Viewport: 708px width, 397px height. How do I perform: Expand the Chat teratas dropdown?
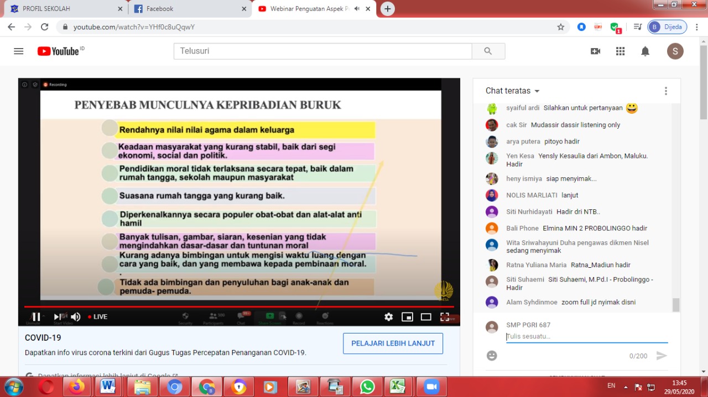click(x=512, y=91)
